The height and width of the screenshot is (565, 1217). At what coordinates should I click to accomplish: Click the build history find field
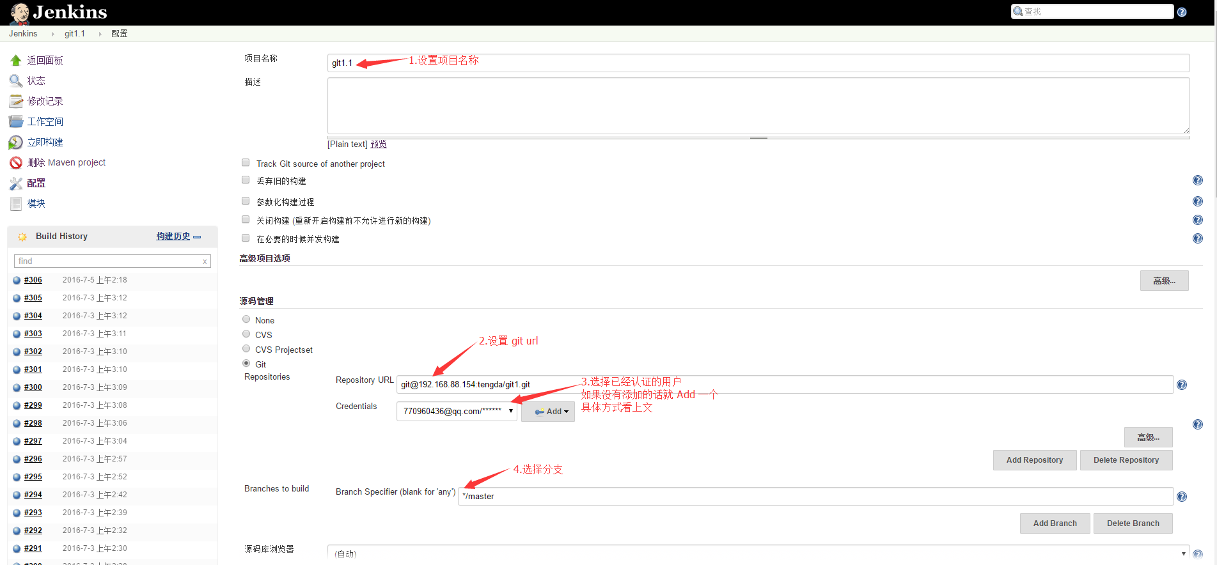pyautogui.click(x=113, y=261)
